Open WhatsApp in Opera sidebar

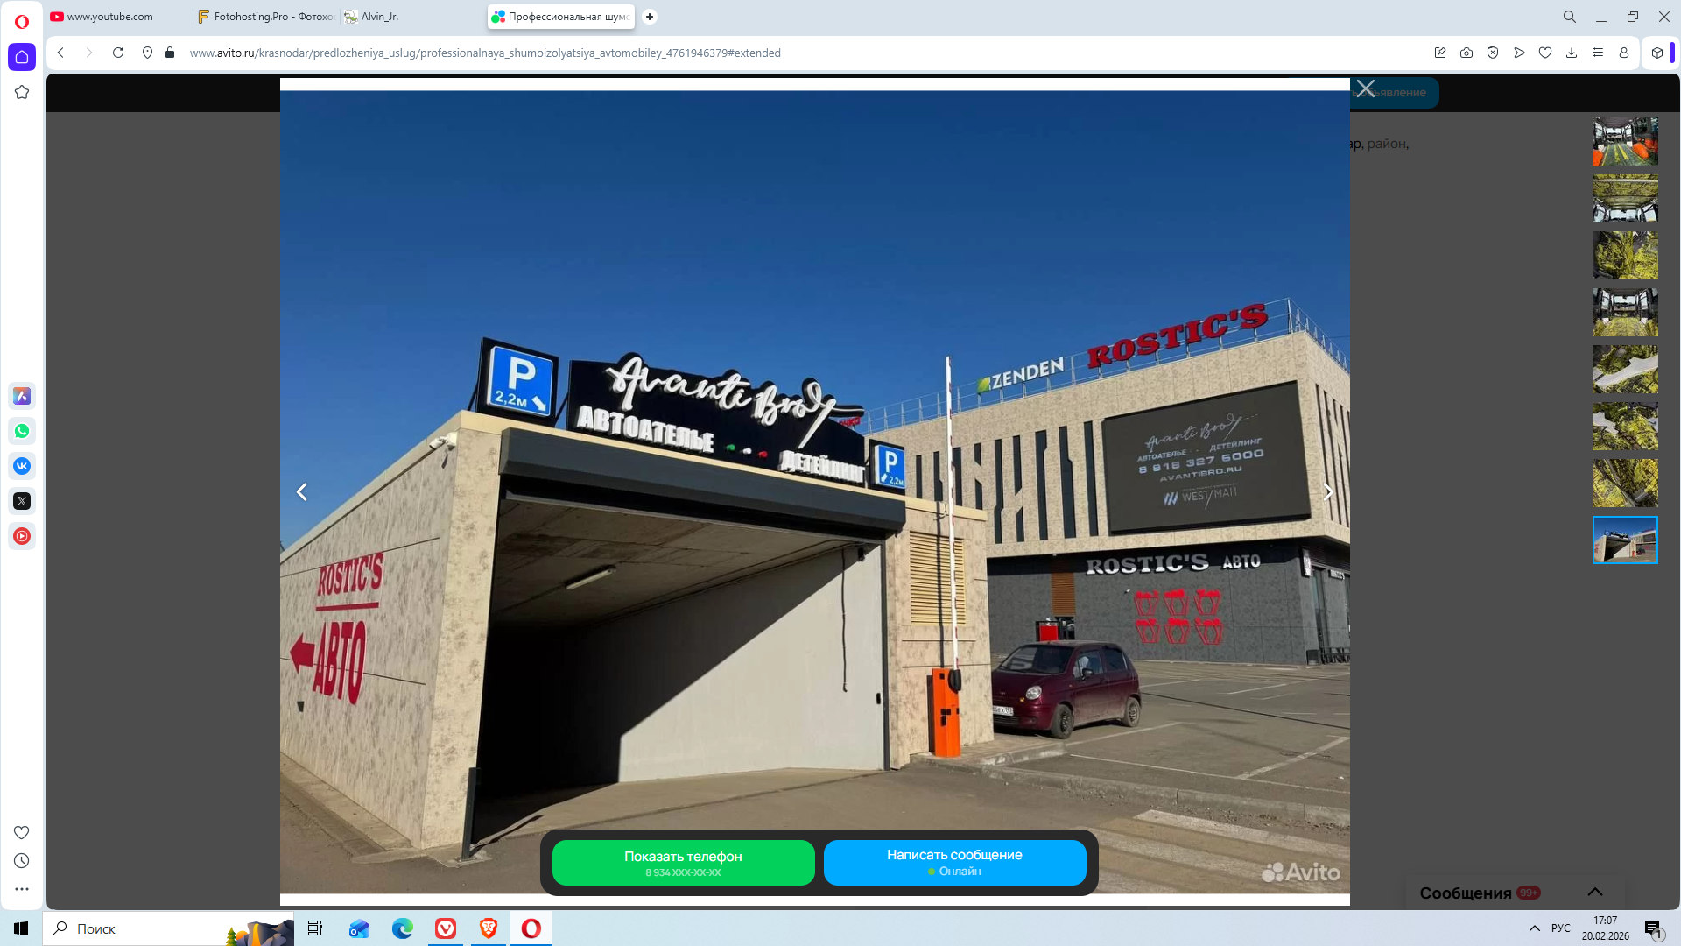[22, 431]
